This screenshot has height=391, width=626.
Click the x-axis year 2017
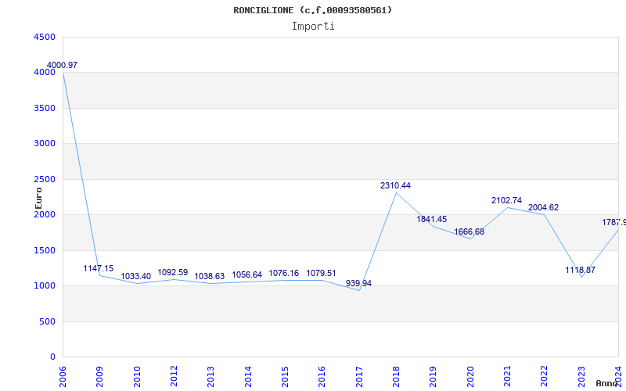click(x=359, y=377)
